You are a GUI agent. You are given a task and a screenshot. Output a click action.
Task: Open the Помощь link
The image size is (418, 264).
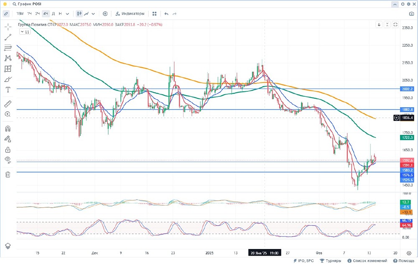(404, 261)
